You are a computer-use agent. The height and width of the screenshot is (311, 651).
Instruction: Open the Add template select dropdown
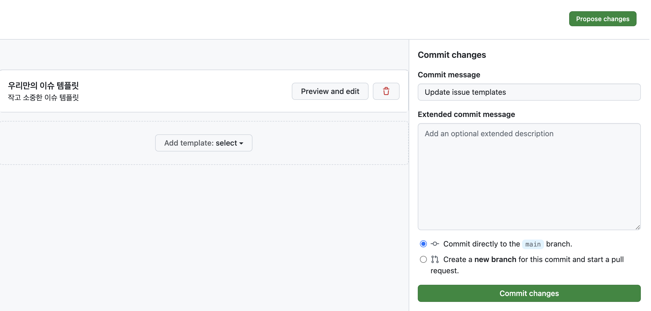click(204, 143)
